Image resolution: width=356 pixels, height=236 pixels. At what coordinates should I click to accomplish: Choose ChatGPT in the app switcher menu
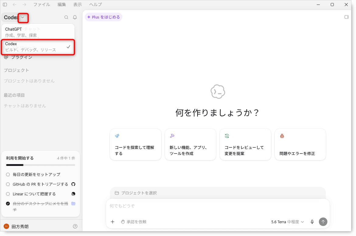coord(38,32)
